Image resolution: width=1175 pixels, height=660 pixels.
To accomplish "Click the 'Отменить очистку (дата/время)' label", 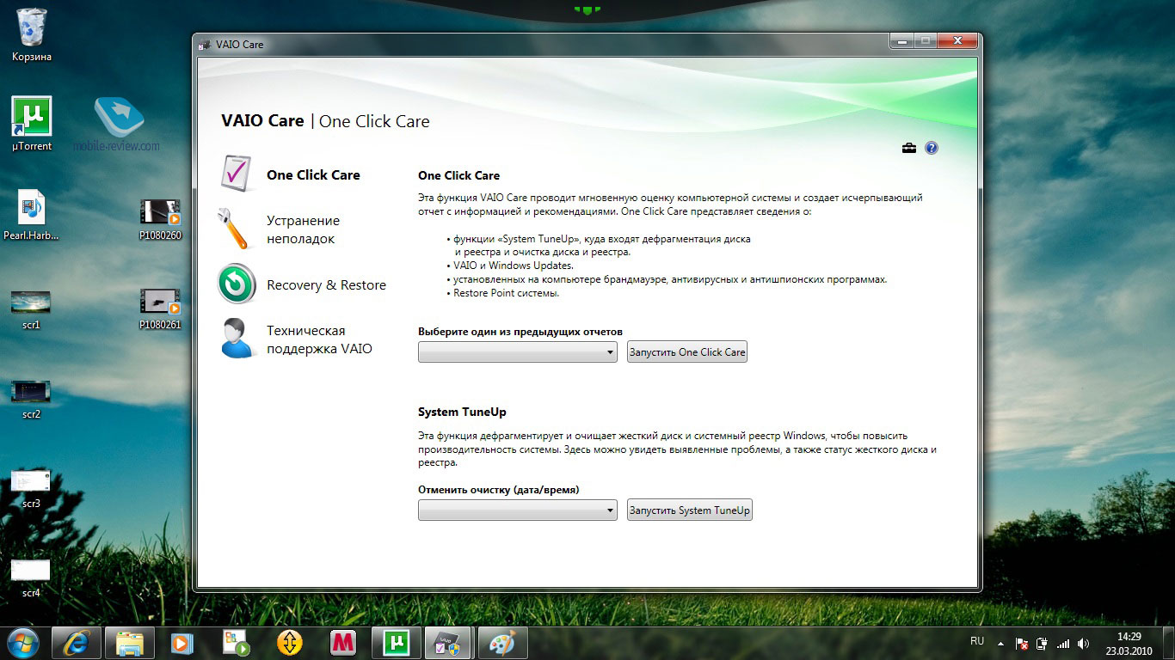I will (499, 490).
